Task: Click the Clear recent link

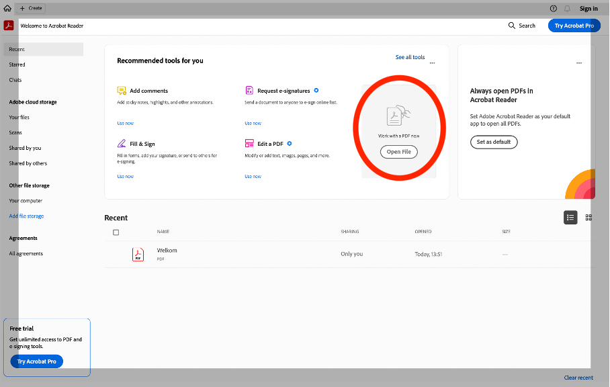Action: tap(578, 378)
